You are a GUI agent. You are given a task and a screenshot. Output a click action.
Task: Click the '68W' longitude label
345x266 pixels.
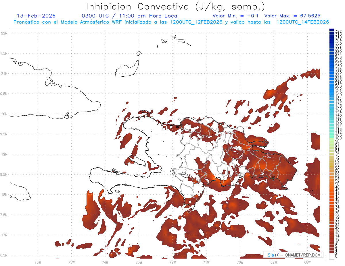coord(307,262)
